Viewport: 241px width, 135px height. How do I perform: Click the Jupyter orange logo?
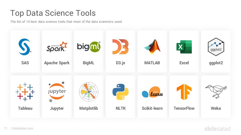point(57,92)
